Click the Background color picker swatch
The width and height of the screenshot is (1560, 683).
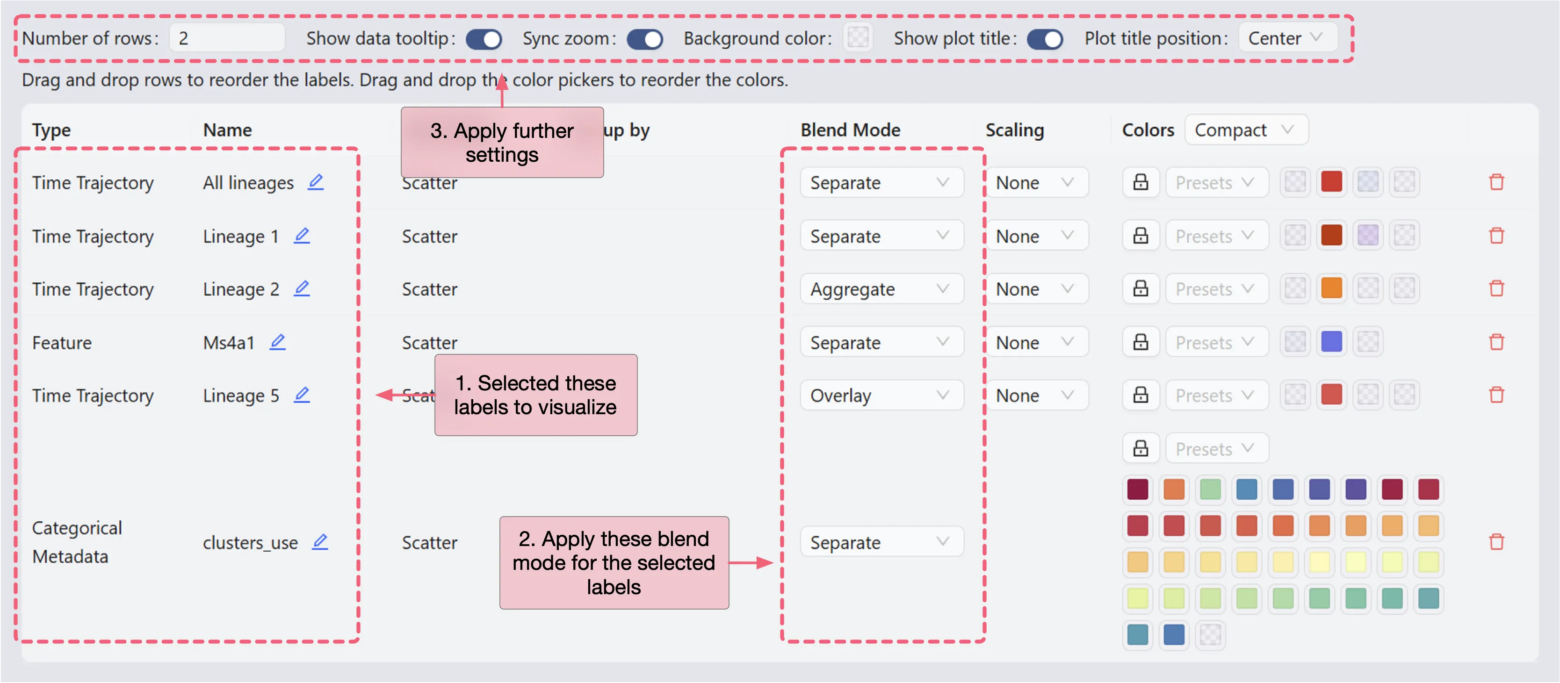pos(858,37)
